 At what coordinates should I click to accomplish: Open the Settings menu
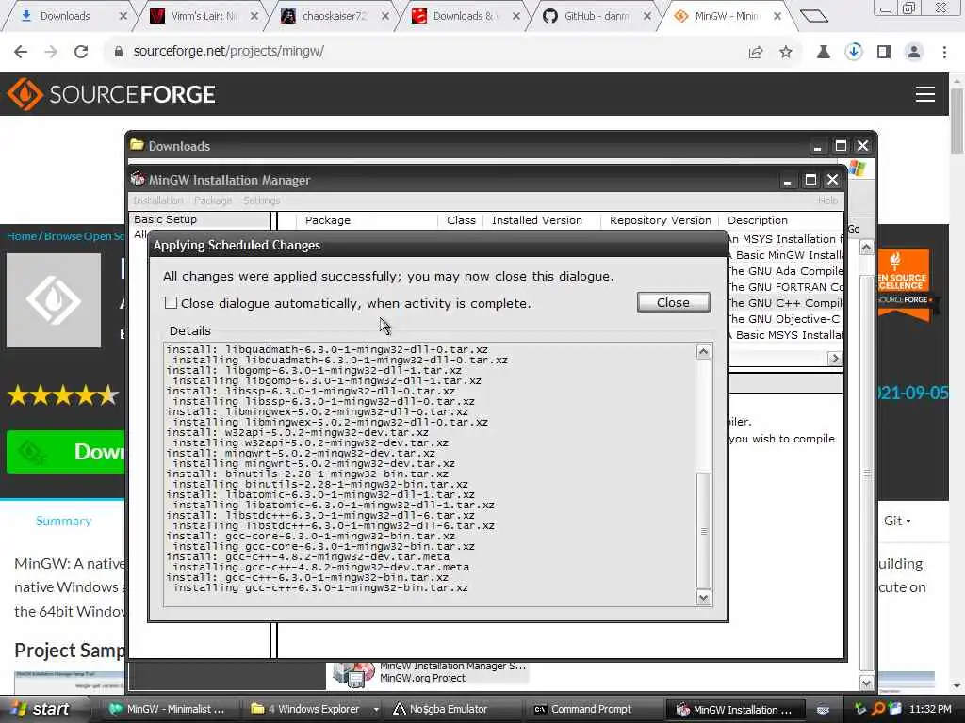click(262, 201)
